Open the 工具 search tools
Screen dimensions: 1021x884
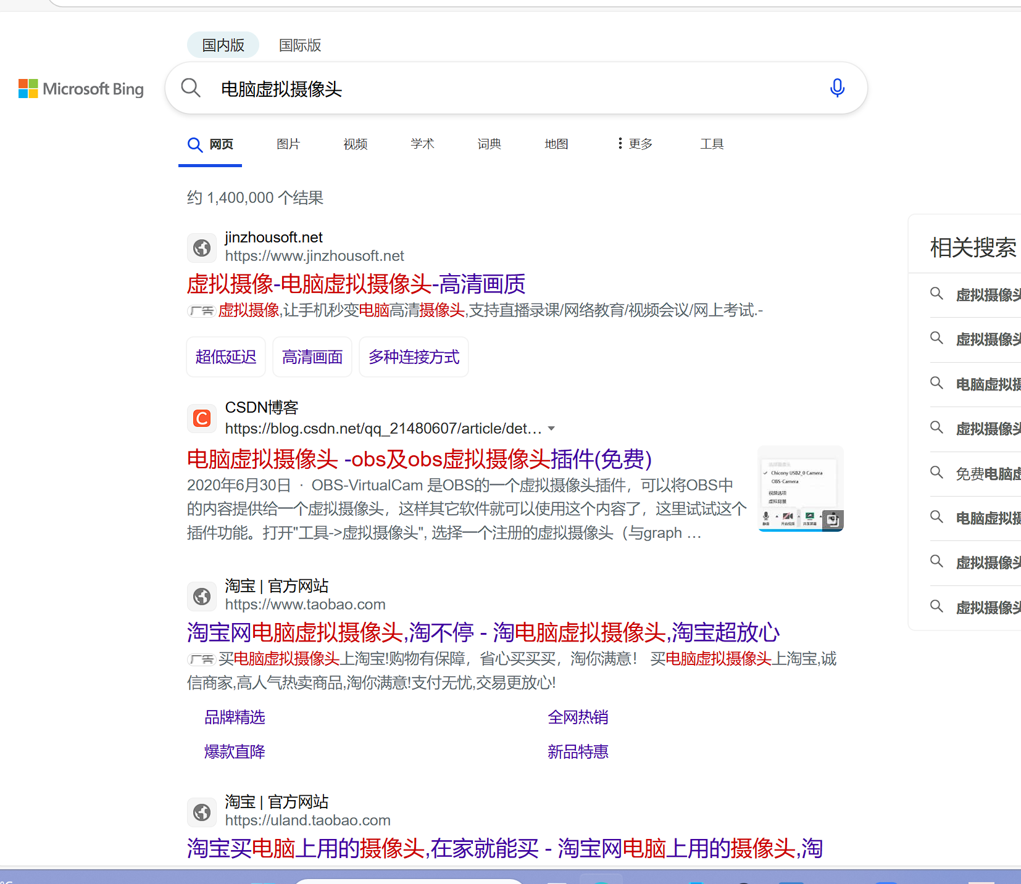(x=712, y=144)
